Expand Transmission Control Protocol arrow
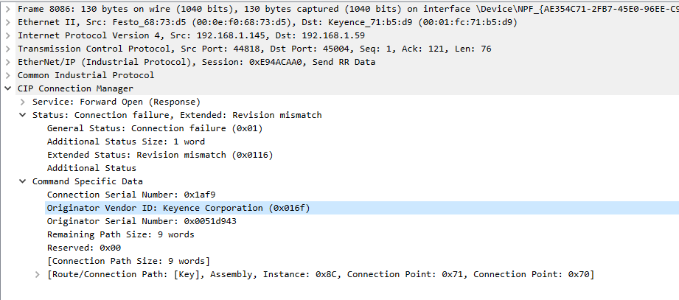This screenshot has width=679, height=300. coord(7,49)
